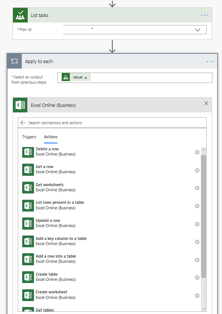Click the List tasks step title
Screen dimensions: 222x314
[x=40, y=15]
